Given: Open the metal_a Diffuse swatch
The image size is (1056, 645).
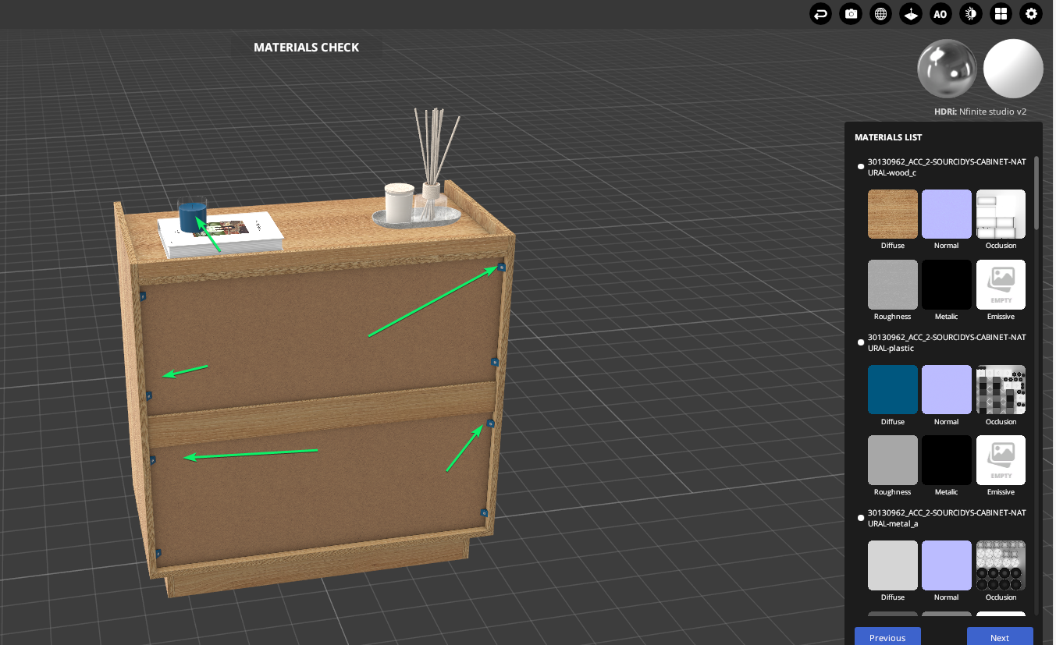Looking at the screenshot, I should (x=893, y=565).
